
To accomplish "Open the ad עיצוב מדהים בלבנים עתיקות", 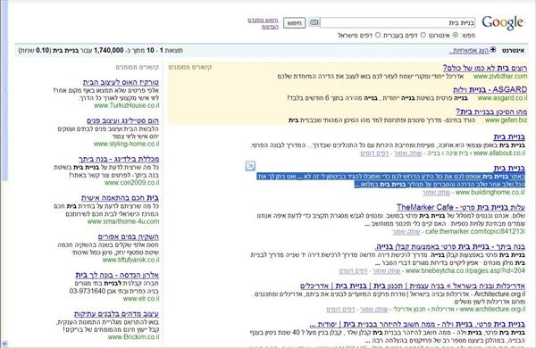I will 116,314.
